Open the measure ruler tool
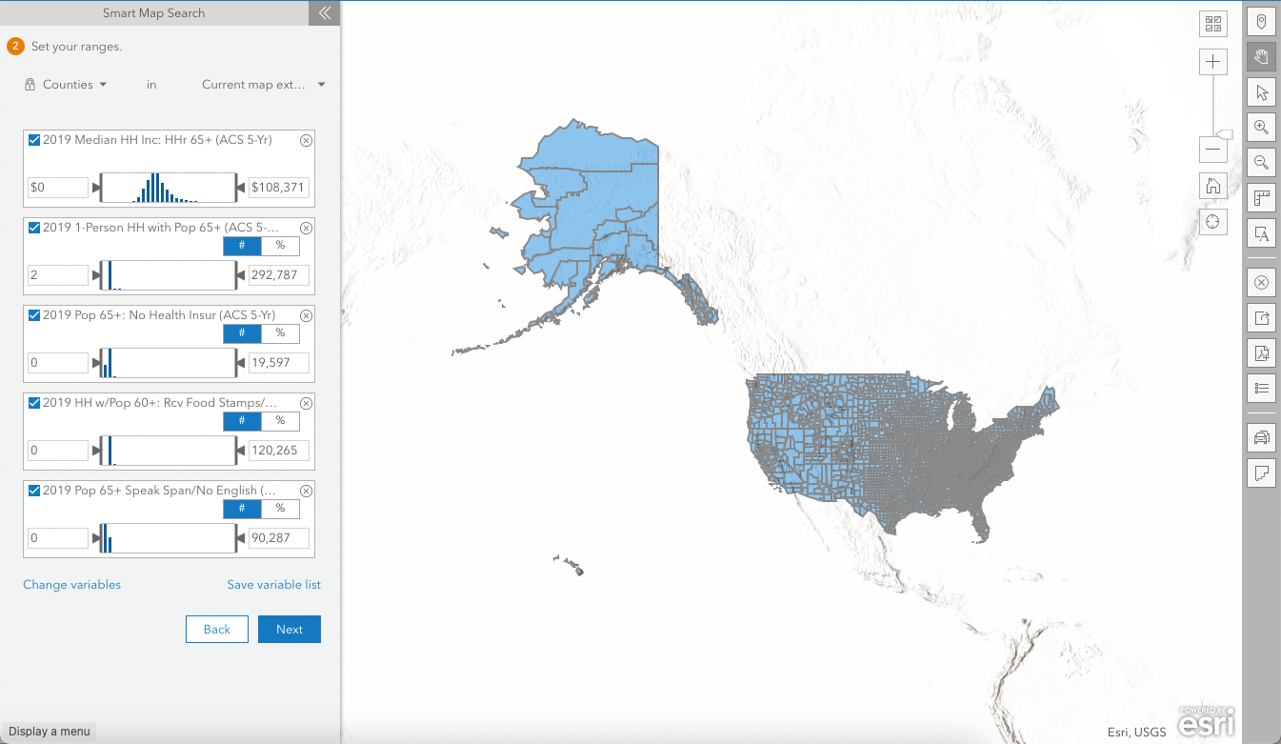Image resolution: width=1281 pixels, height=744 pixels. pyautogui.click(x=1261, y=198)
